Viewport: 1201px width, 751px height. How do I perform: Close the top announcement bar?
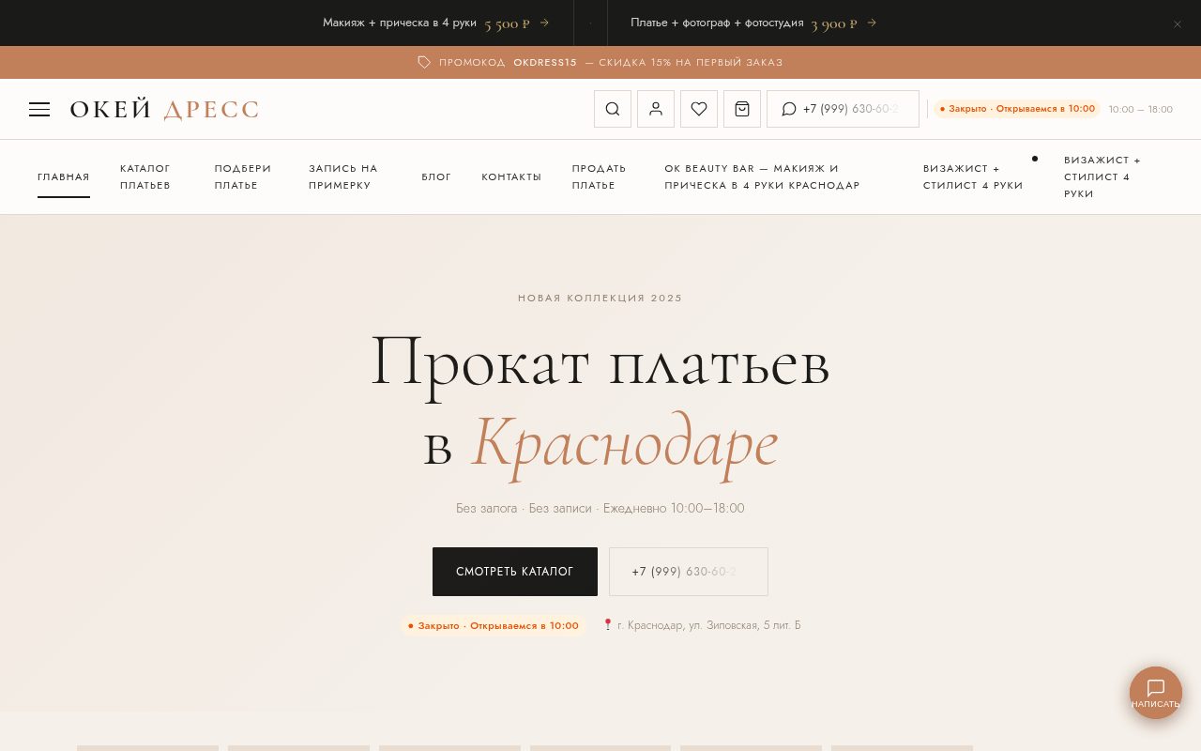tap(1178, 23)
